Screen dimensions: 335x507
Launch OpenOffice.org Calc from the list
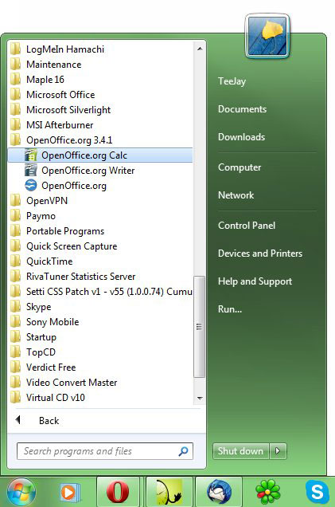(100, 155)
